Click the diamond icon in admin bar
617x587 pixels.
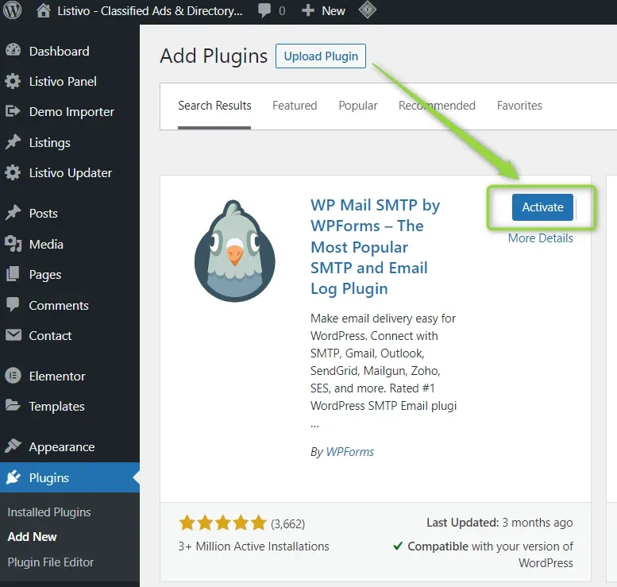(x=367, y=10)
